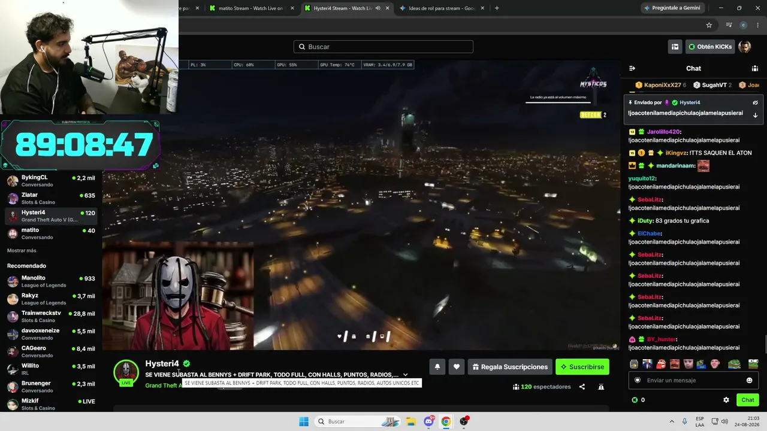Click the Suscribirse button
The image size is (767, 431).
click(x=582, y=367)
